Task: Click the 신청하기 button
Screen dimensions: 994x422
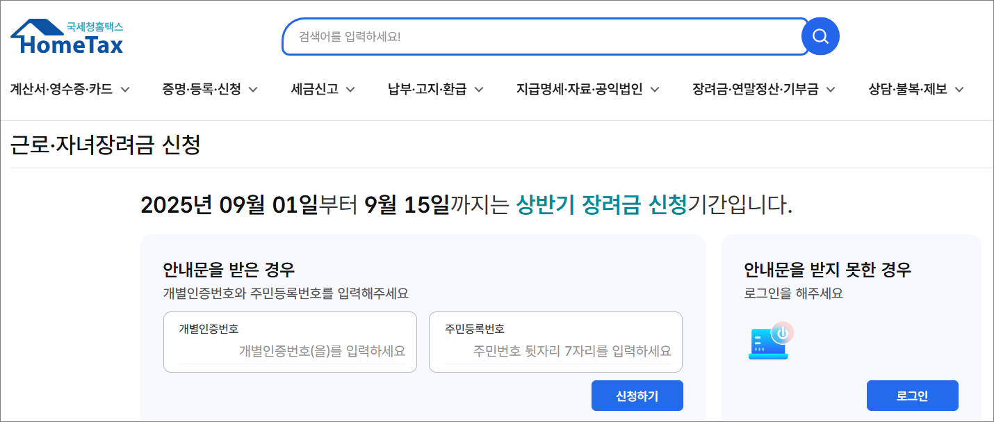Action: pyautogui.click(x=637, y=395)
